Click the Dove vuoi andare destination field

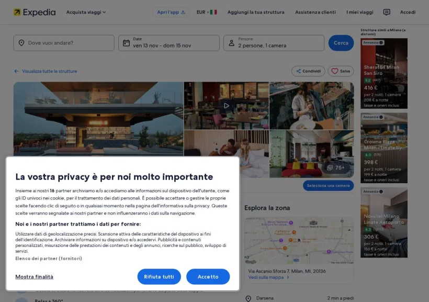(64, 43)
